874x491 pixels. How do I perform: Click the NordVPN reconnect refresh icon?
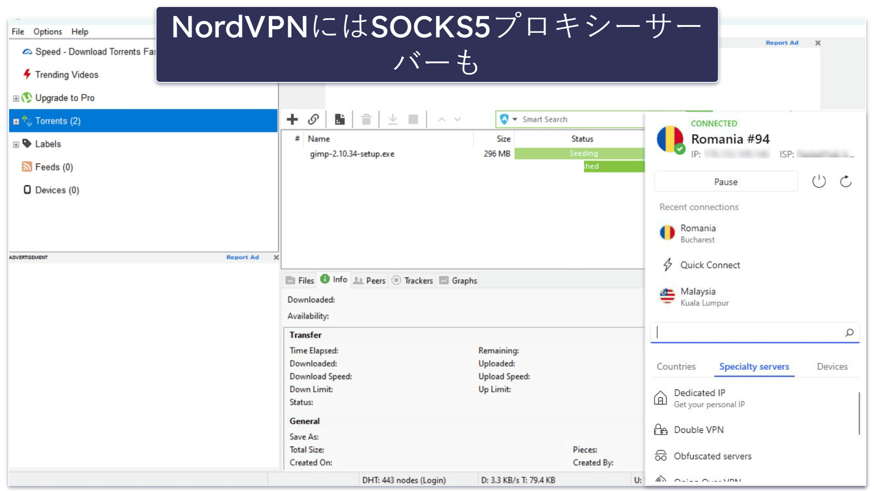(x=846, y=182)
